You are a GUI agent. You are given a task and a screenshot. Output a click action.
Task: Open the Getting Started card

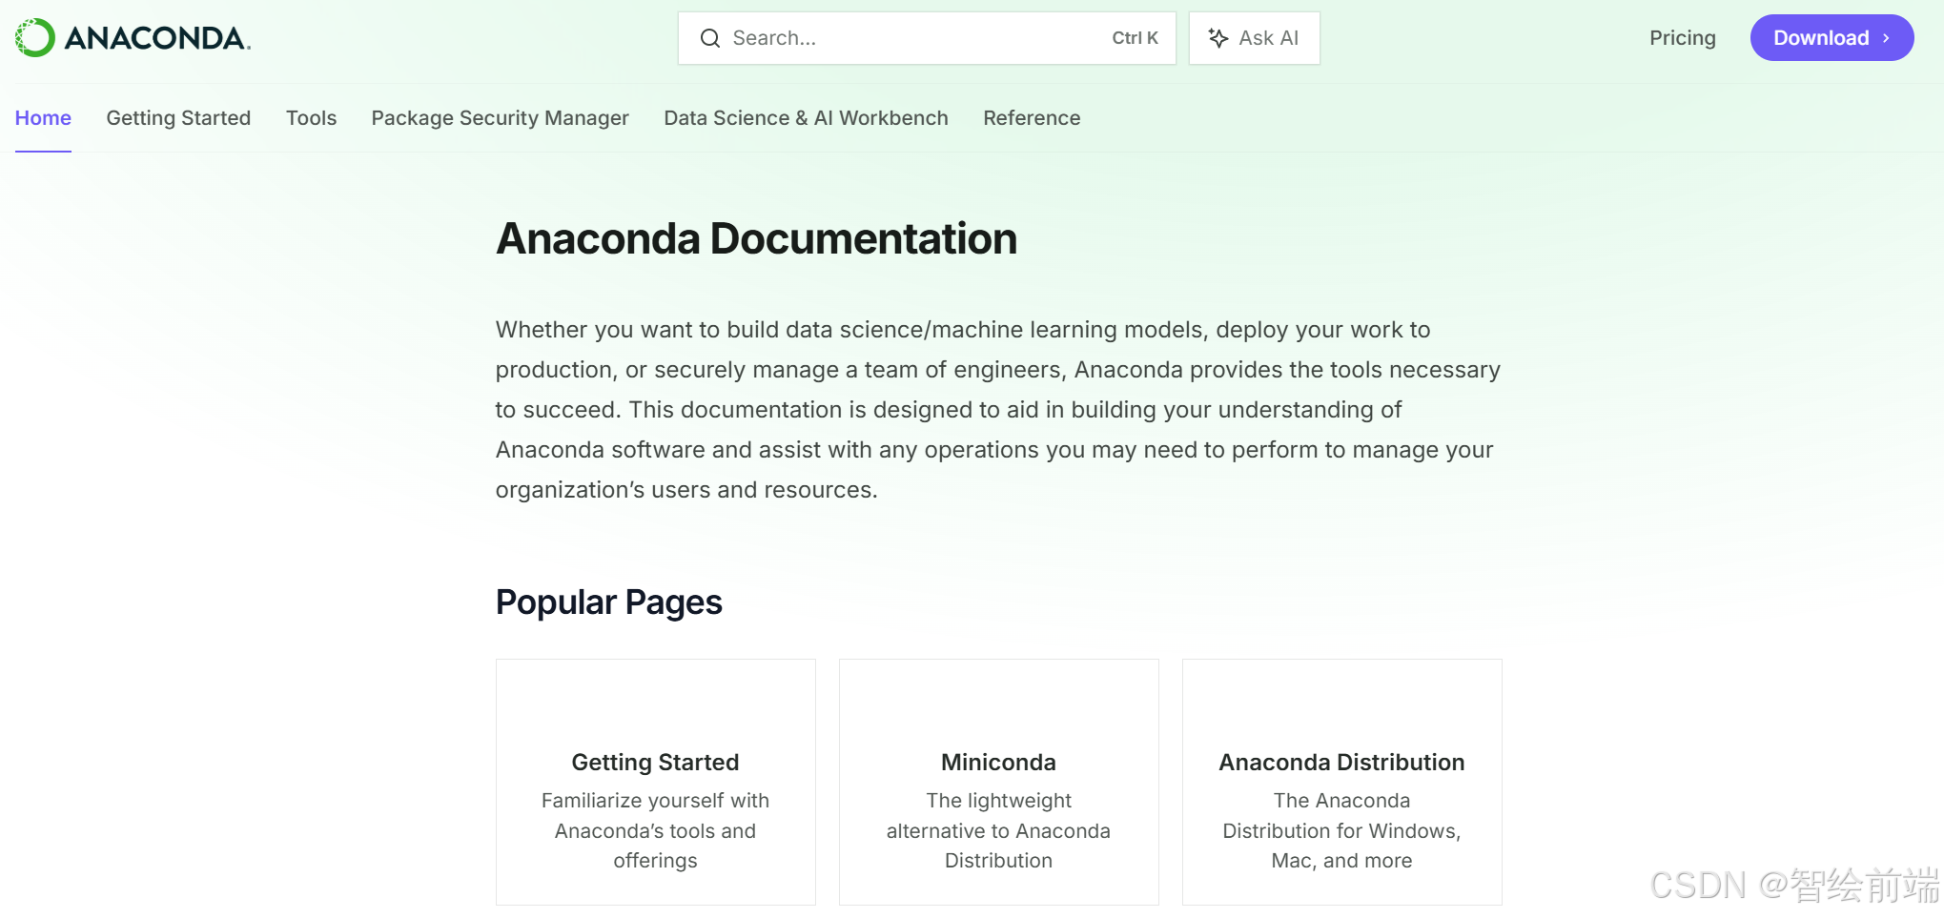click(x=656, y=782)
